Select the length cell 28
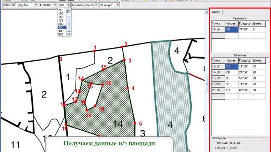This screenshot has height=152, width=271. click(x=259, y=72)
